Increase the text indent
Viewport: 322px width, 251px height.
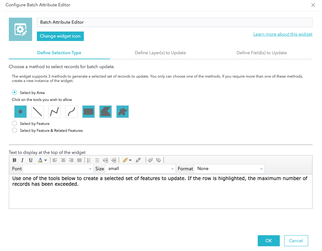coord(106,160)
